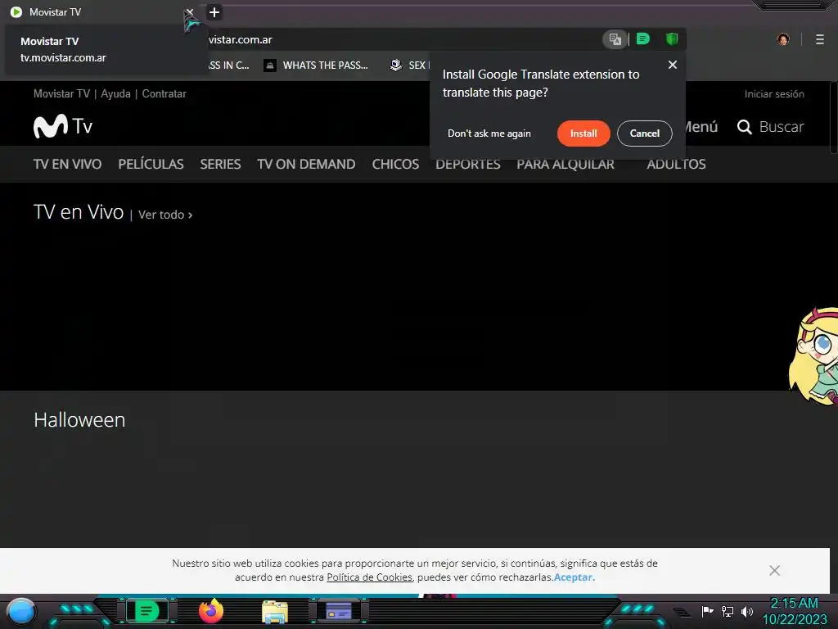This screenshot has height=629, width=838.
Task: Click the green shield protection icon
Action: [672, 39]
